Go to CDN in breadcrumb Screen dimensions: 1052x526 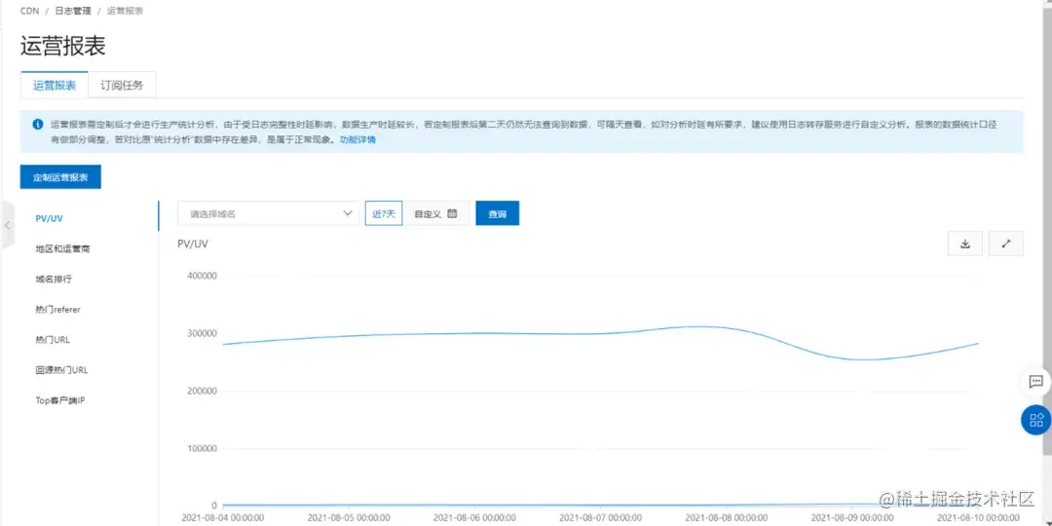point(29,11)
